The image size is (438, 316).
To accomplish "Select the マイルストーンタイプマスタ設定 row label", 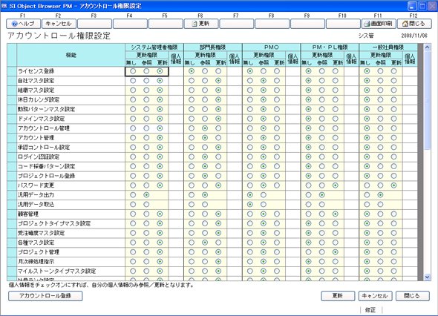I will pyautogui.click(x=56, y=271).
